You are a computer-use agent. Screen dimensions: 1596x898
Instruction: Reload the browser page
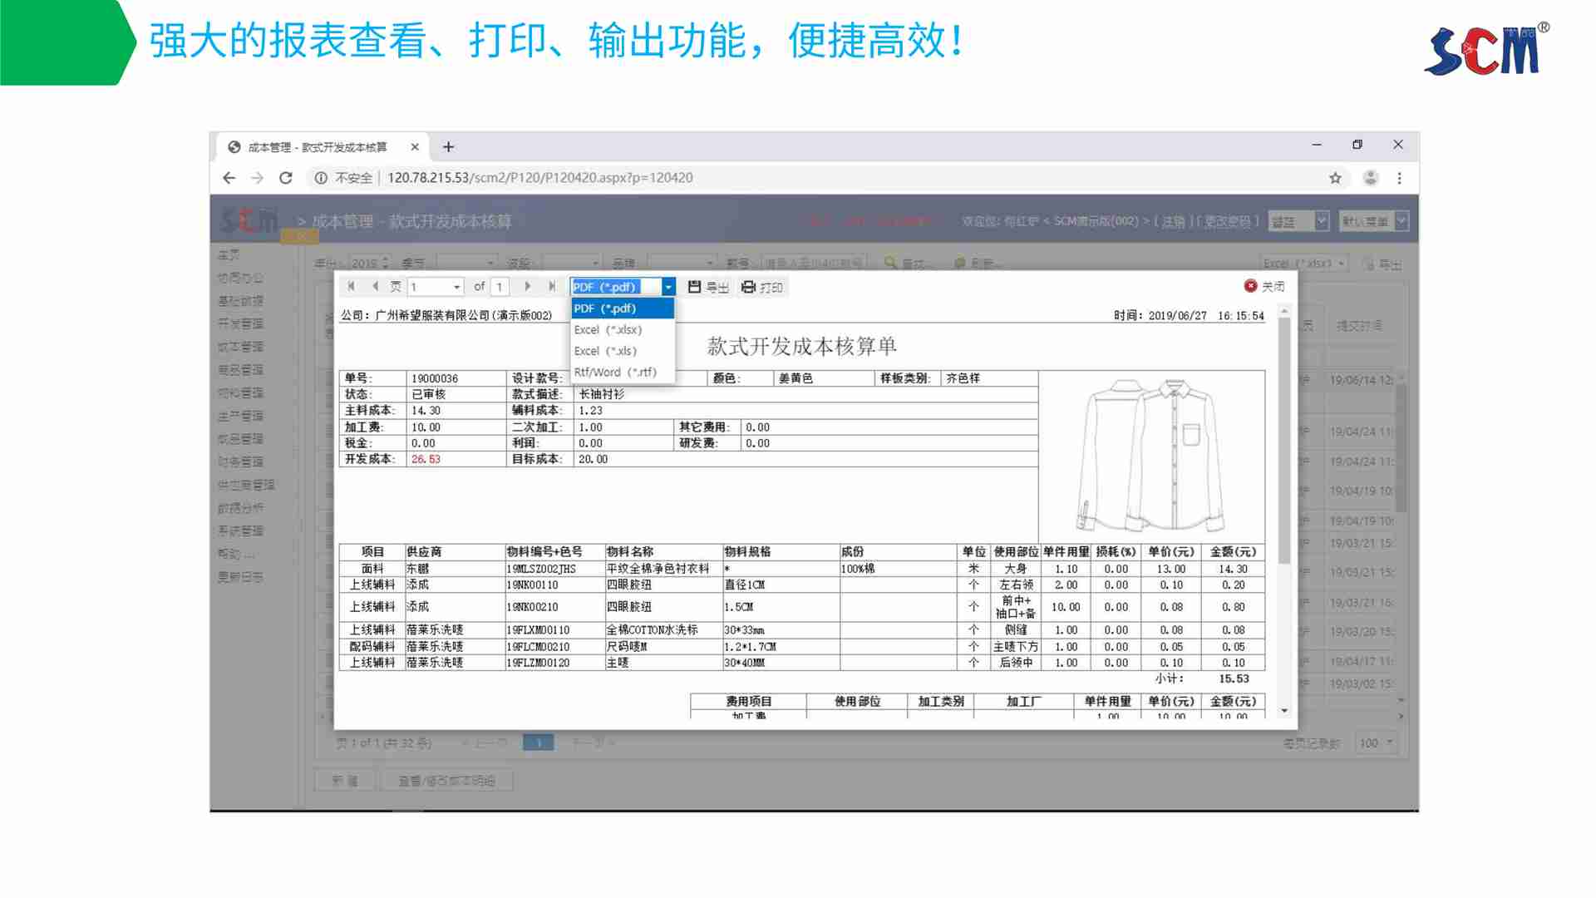click(286, 178)
